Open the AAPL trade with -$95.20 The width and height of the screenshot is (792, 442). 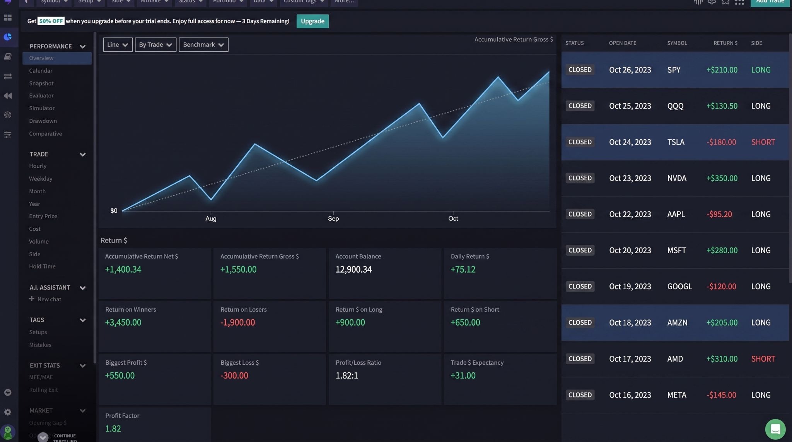pos(675,214)
